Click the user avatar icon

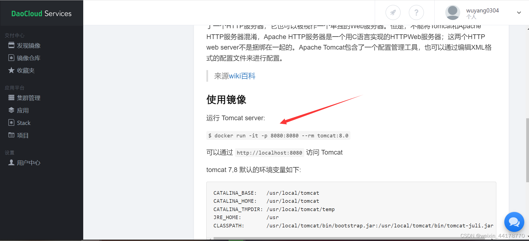pos(452,12)
